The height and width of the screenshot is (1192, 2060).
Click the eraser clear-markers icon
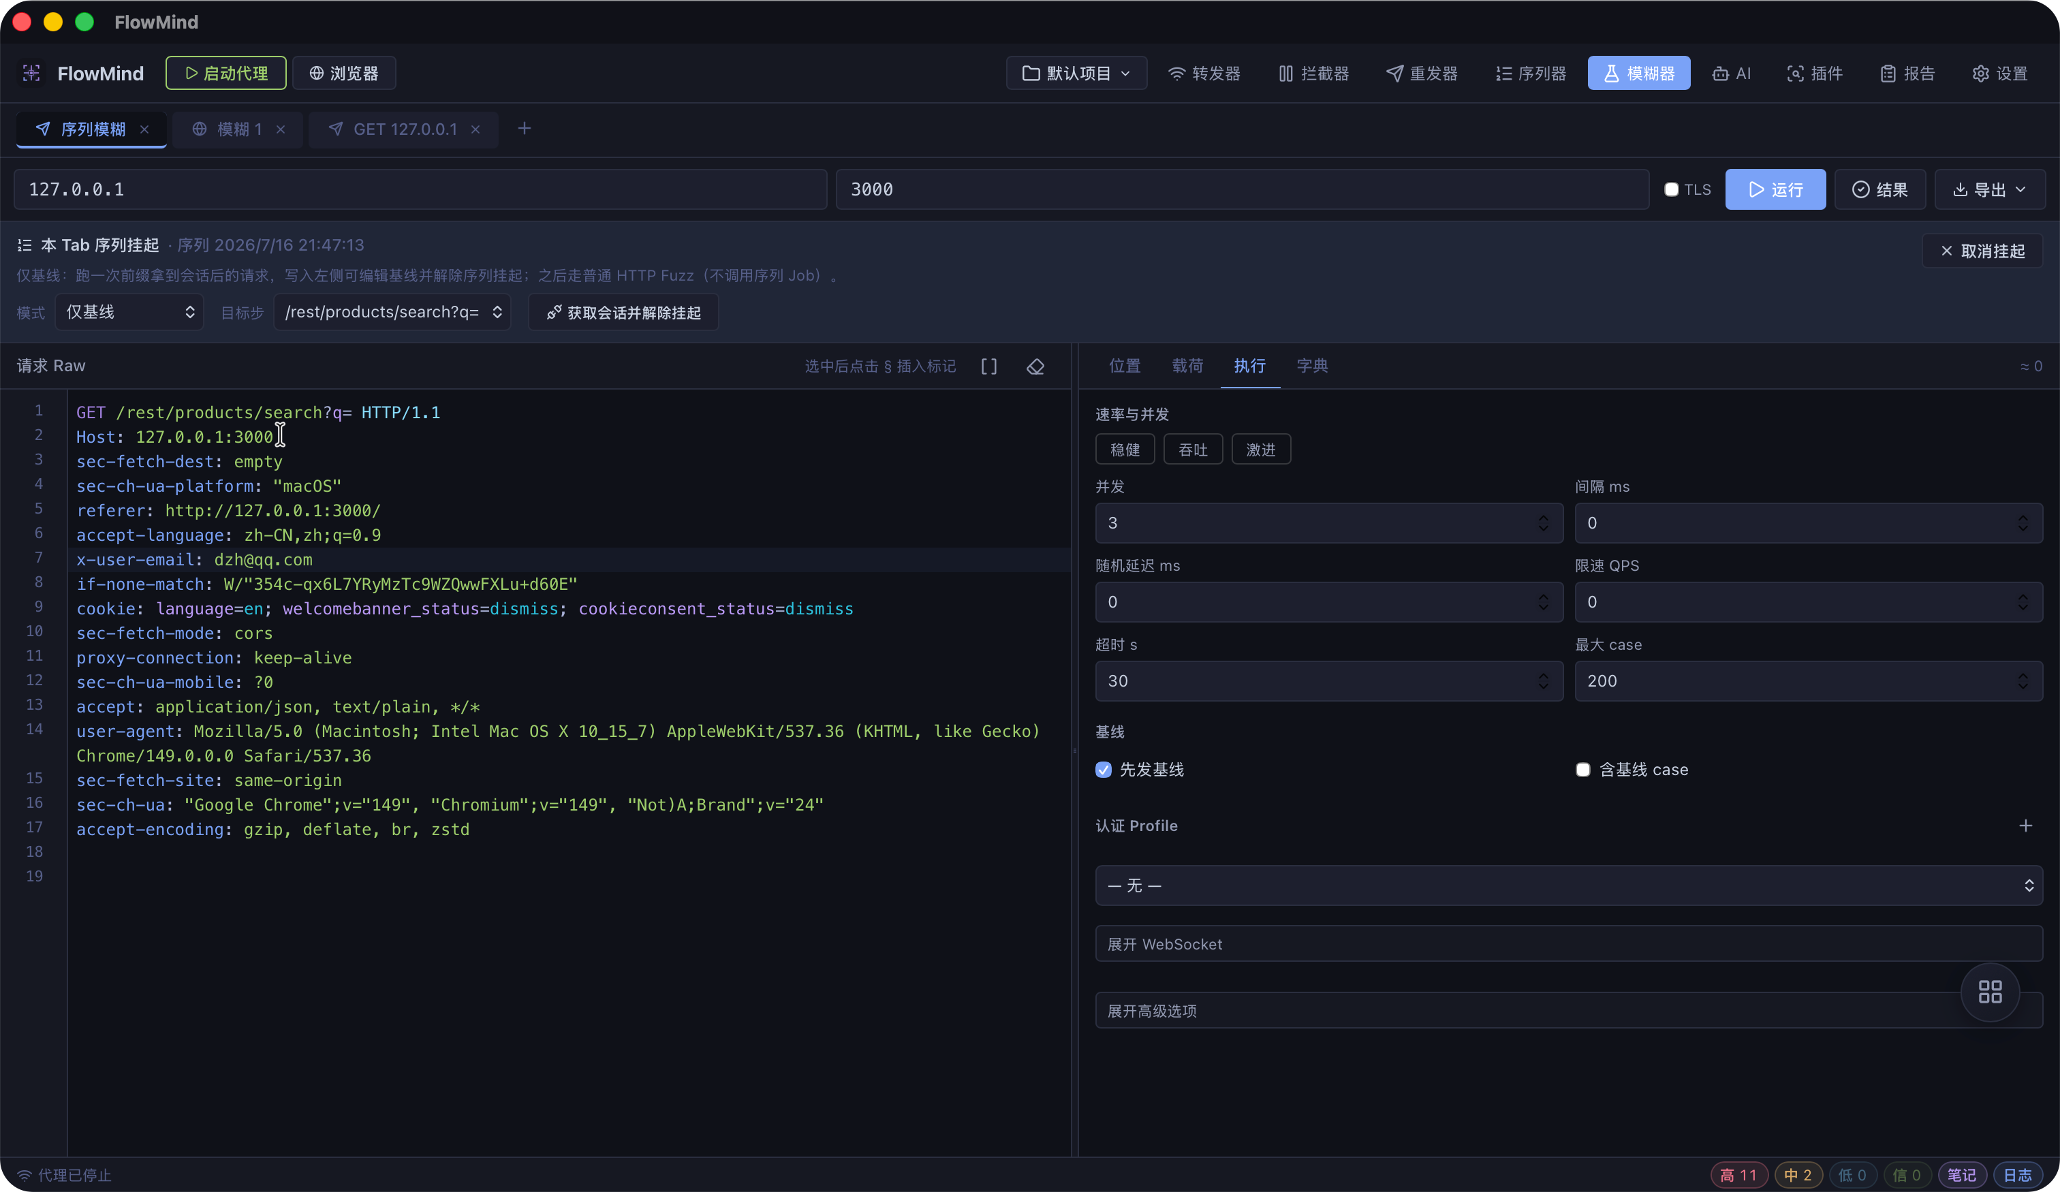pyautogui.click(x=1035, y=366)
